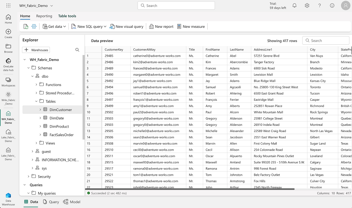Expand the Stored Procedures folder
The width and height of the screenshot is (352, 208).
[36, 93]
